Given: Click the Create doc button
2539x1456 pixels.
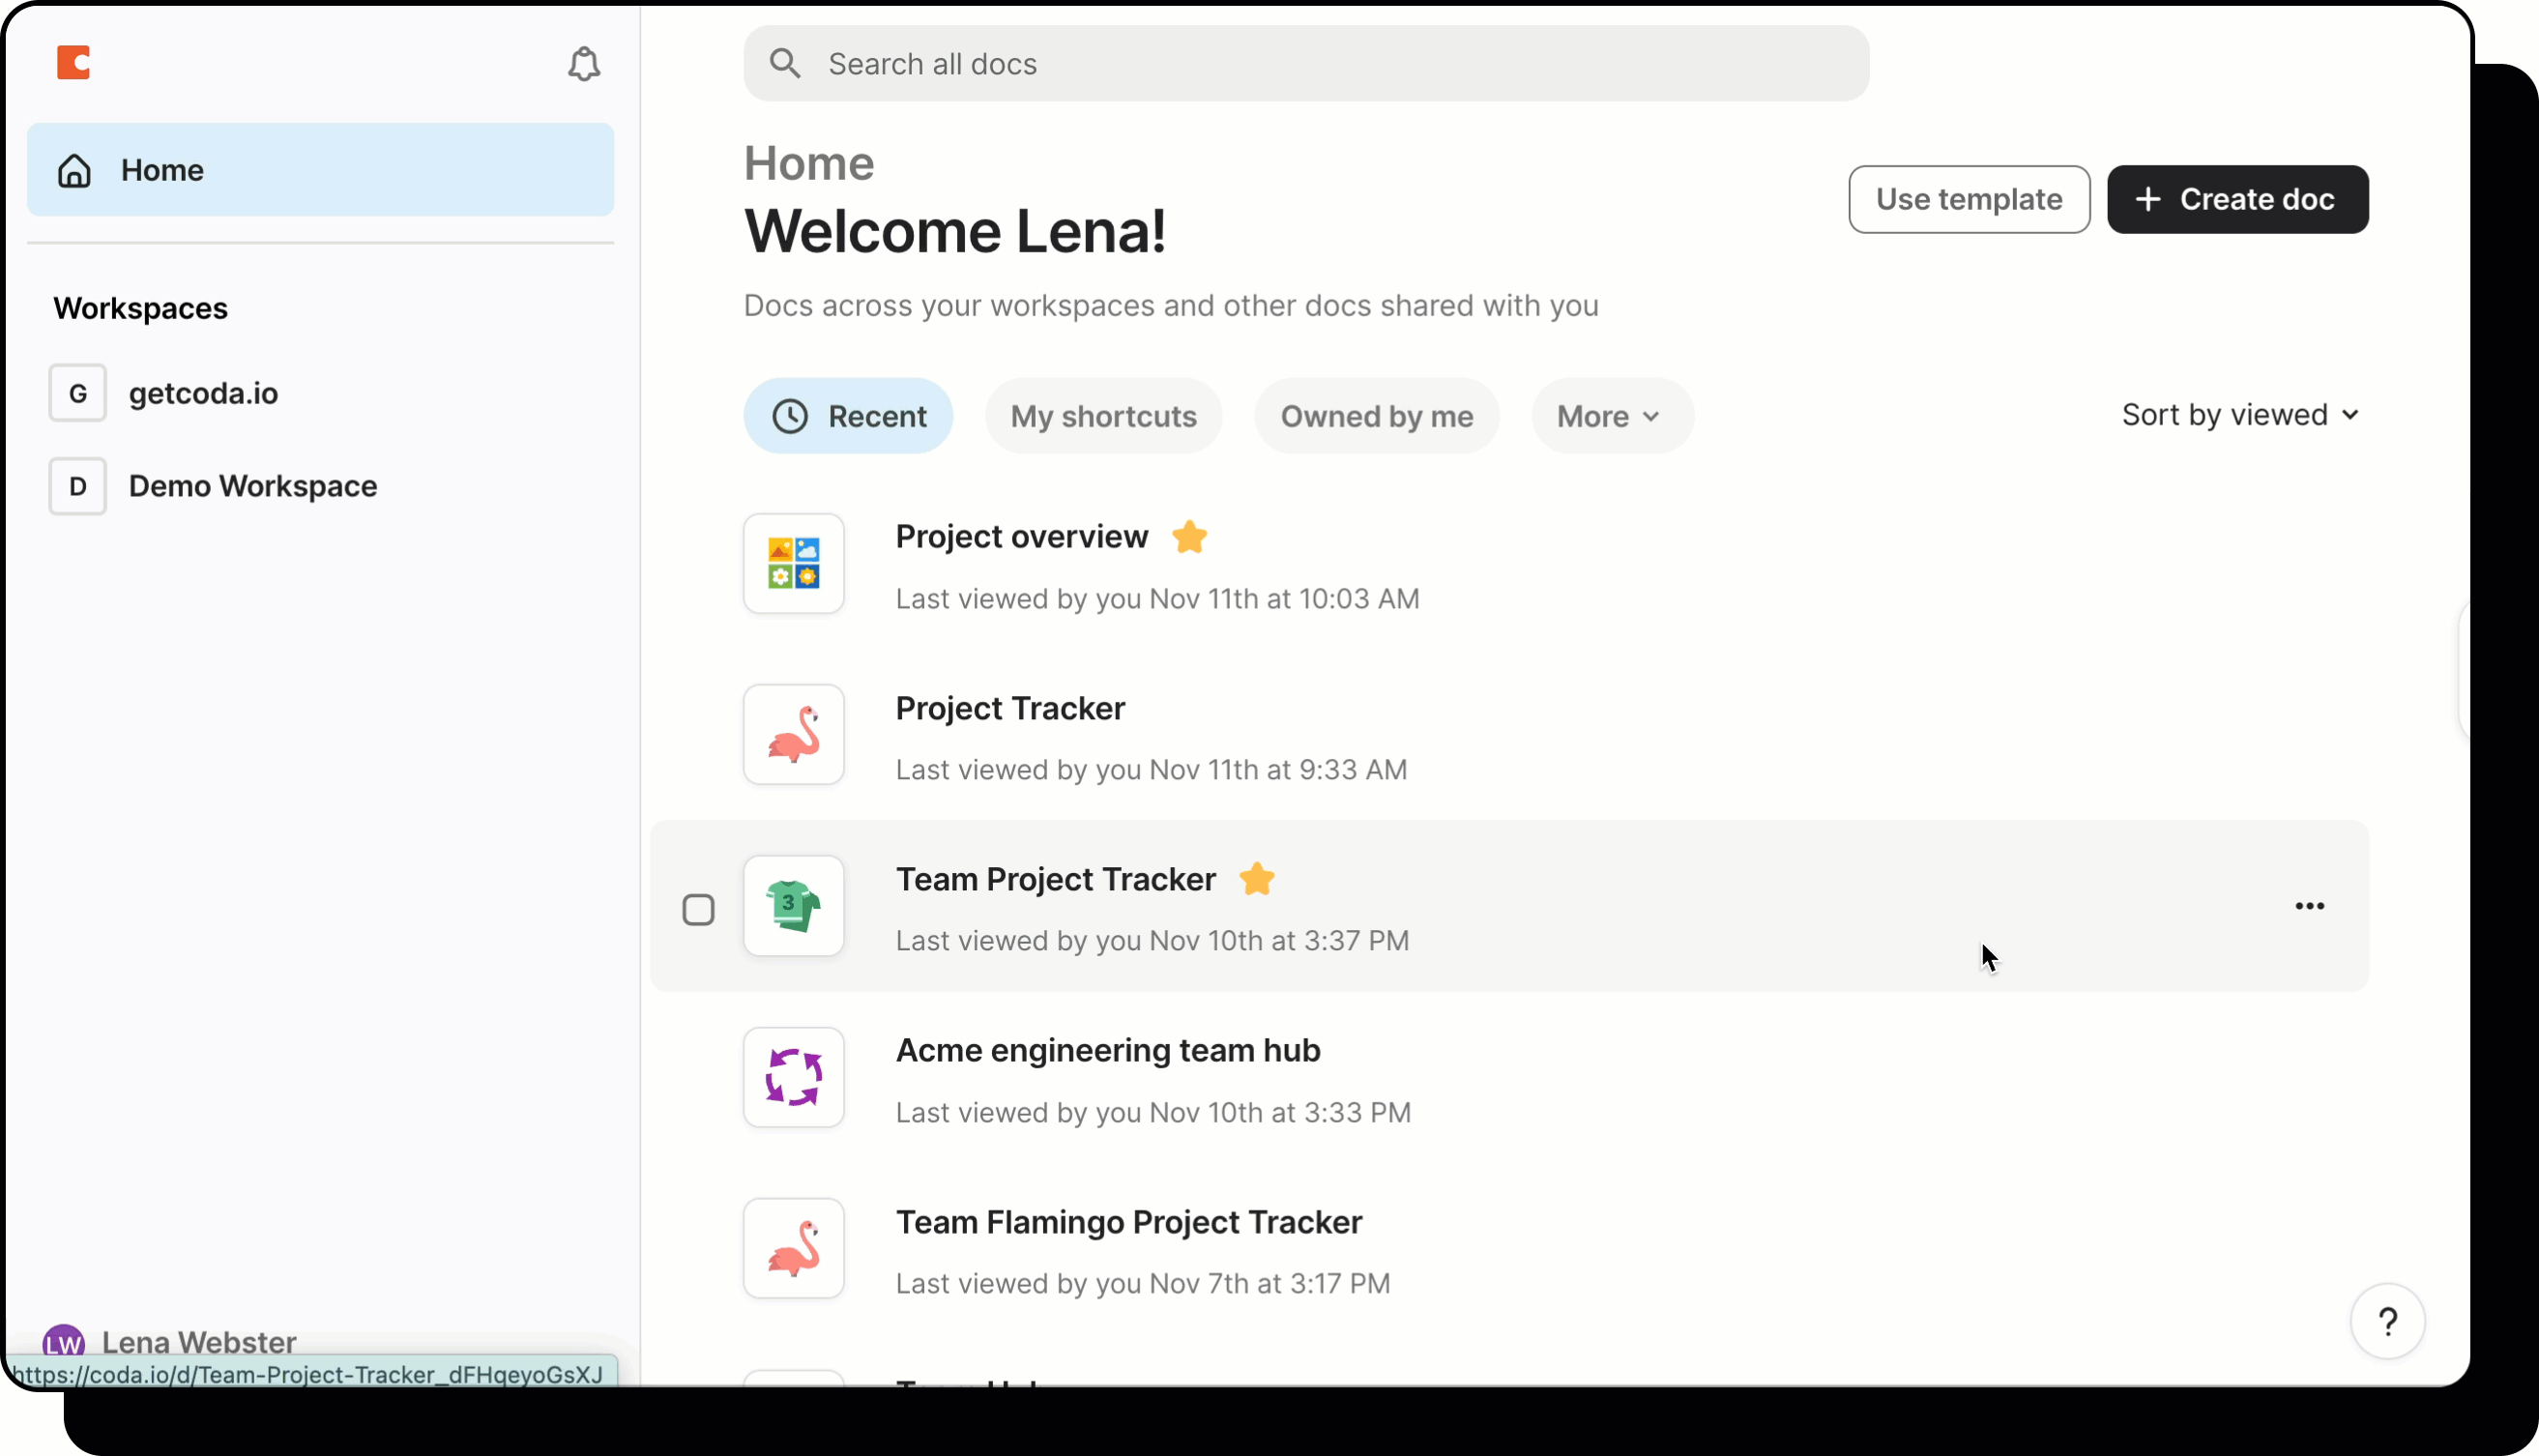Looking at the screenshot, I should 2237,199.
